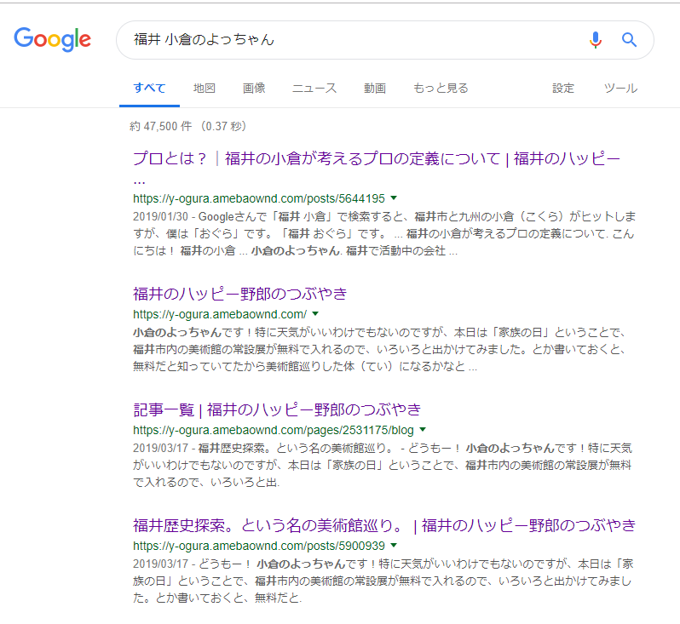Open result 福井歴史探索。という名の美術館巡り。
The width and height of the screenshot is (680, 624).
click(x=384, y=525)
